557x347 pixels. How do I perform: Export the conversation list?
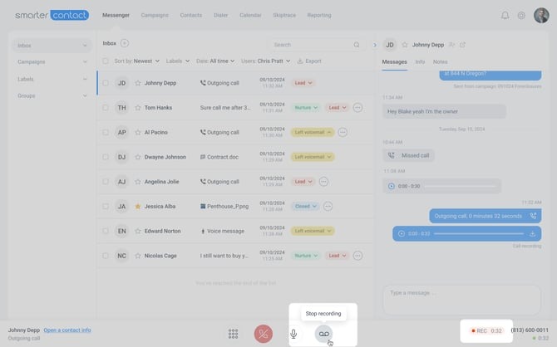coord(309,61)
